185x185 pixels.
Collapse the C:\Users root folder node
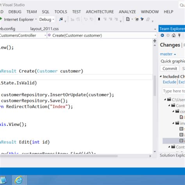coord(165,100)
